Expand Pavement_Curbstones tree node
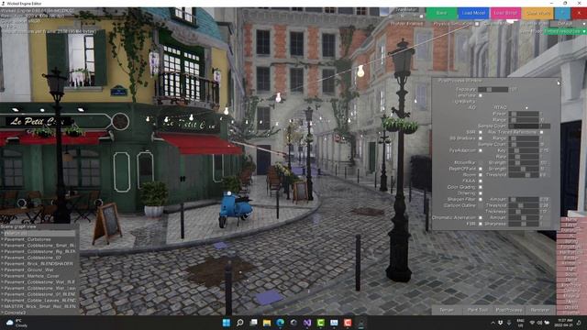The width and height of the screenshot is (587, 330). pyautogui.click(x=2, y=239)
